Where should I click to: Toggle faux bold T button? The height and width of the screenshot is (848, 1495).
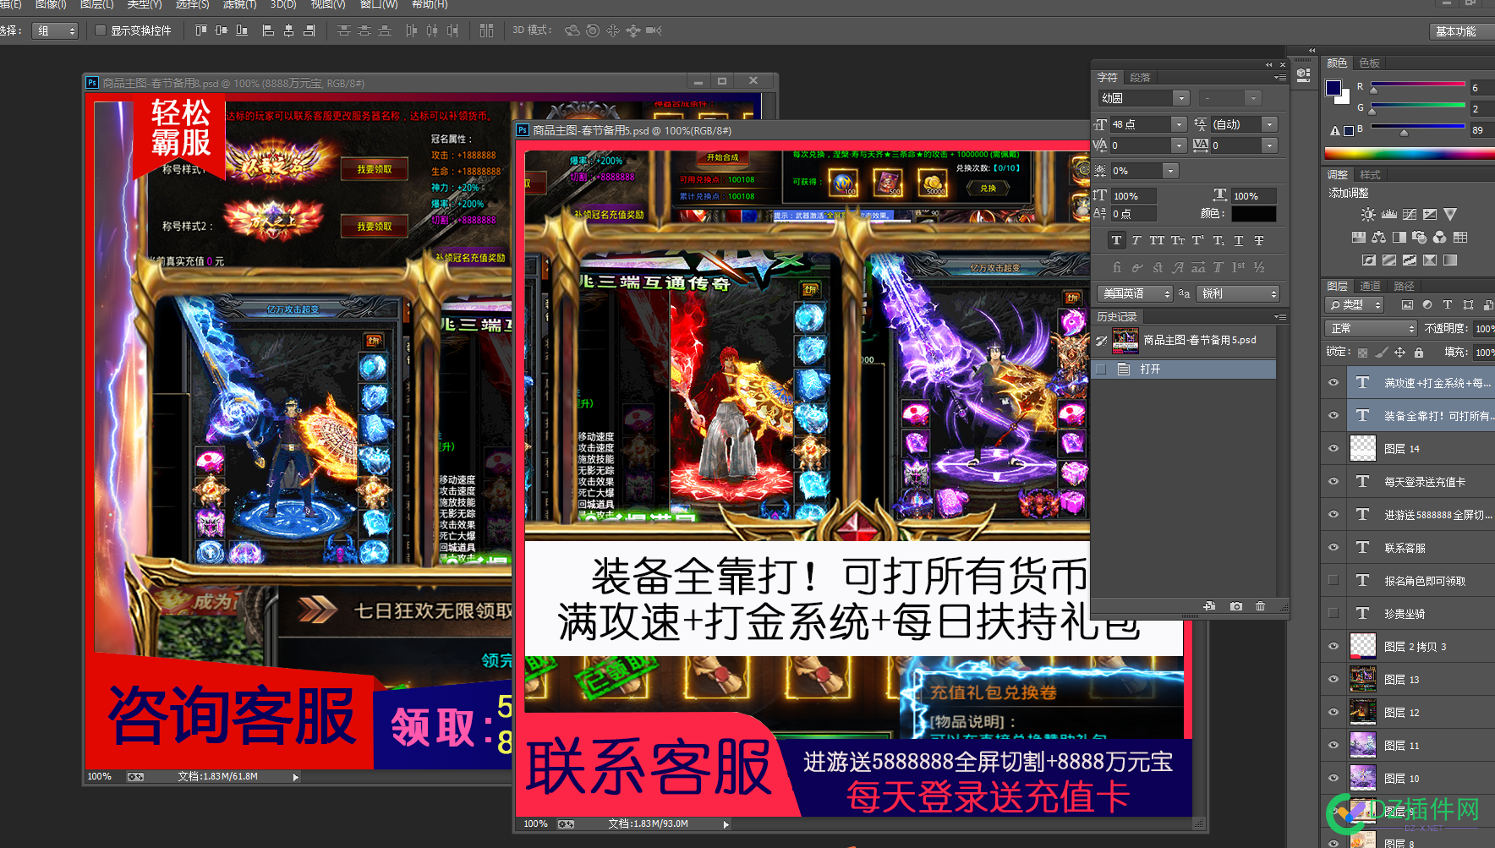tap(1116, 240)
